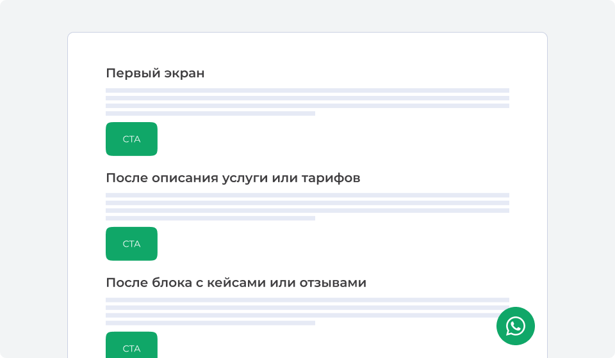The image size is (615, 358).
Task: Select the "После описания услуги или тарифов" heading
Action: (233, 178)
